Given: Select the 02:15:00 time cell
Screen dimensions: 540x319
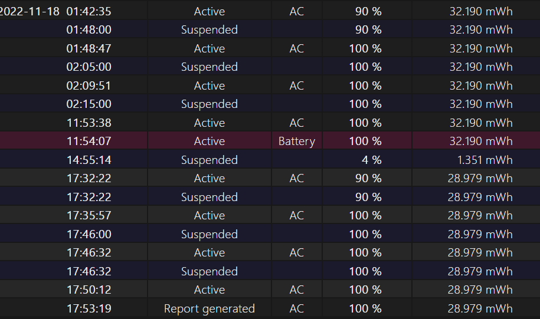Looking at the screenshot, I should [89, 104].
